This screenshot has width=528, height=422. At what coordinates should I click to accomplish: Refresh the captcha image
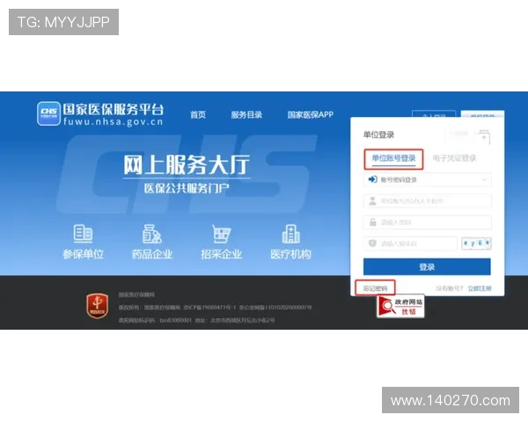coord(476,244)
